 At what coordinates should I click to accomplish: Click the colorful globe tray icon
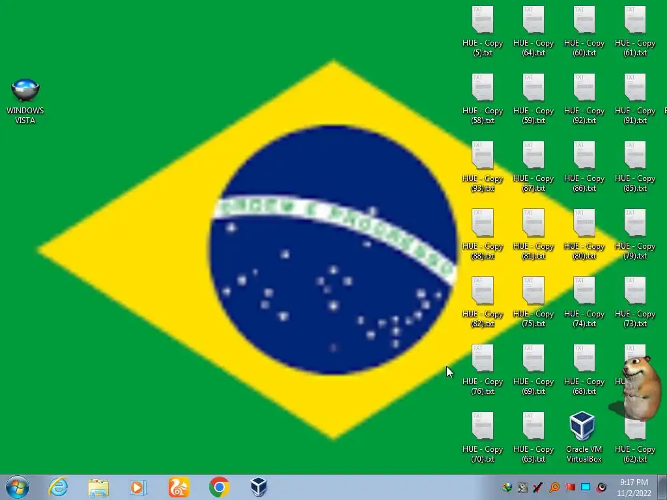click(x=507, y=487)
